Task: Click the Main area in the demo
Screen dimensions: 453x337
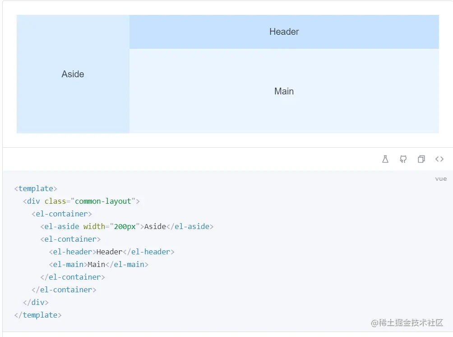Action: click(284, 91)
